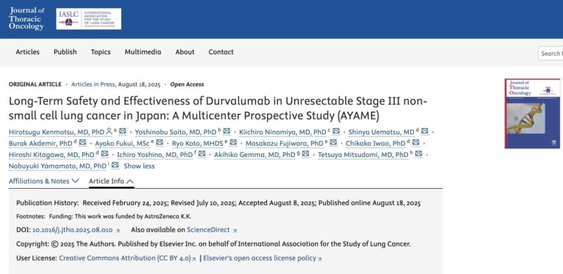Open author Tetsuya Mitsudomi, MD, PhD
The height and width of the screenshot is (274, 563).
pyautogui.click(x=363, y=155)
